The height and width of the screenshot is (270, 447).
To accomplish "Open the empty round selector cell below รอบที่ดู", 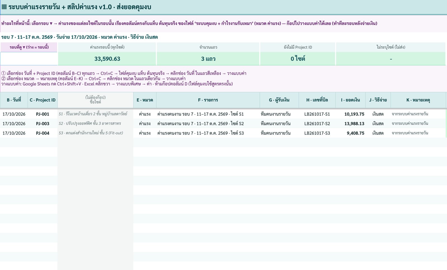I will [29, 59].
